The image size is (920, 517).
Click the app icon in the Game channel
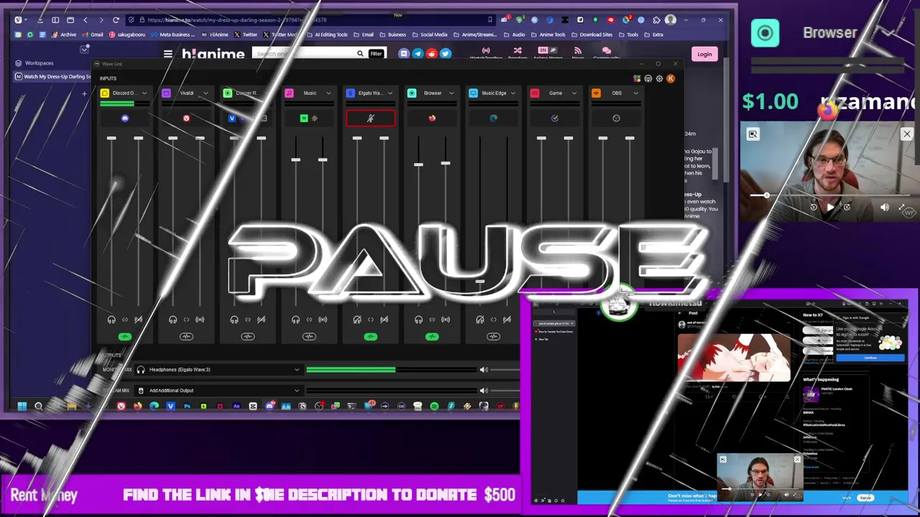click(555, 118)
